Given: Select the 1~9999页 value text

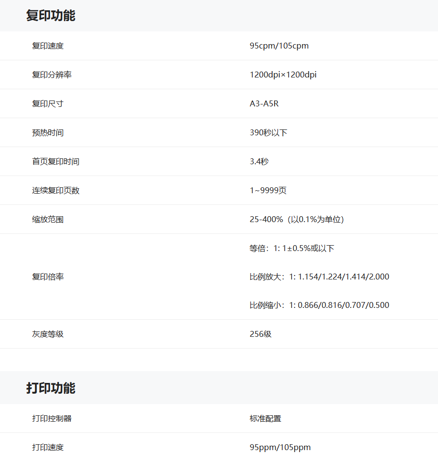Looking at the screenshot, I should pos(268,191).
